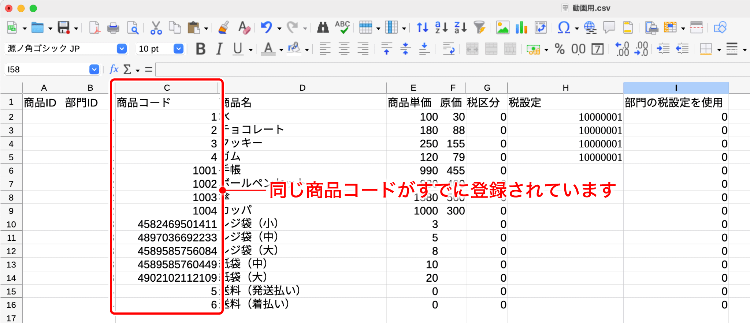Screen dimensions: 750x323
Task: Select the Clone Formatting paintbrush
Action: coord(223,27)
